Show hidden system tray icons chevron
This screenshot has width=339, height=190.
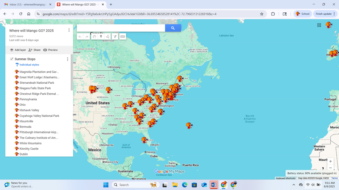pos(294,185)
